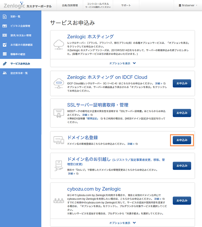The width and height of the screenshot is (202, 227).
Task: Click お申込み button for ドメイン名のお引越し
Action: point(182,166)
